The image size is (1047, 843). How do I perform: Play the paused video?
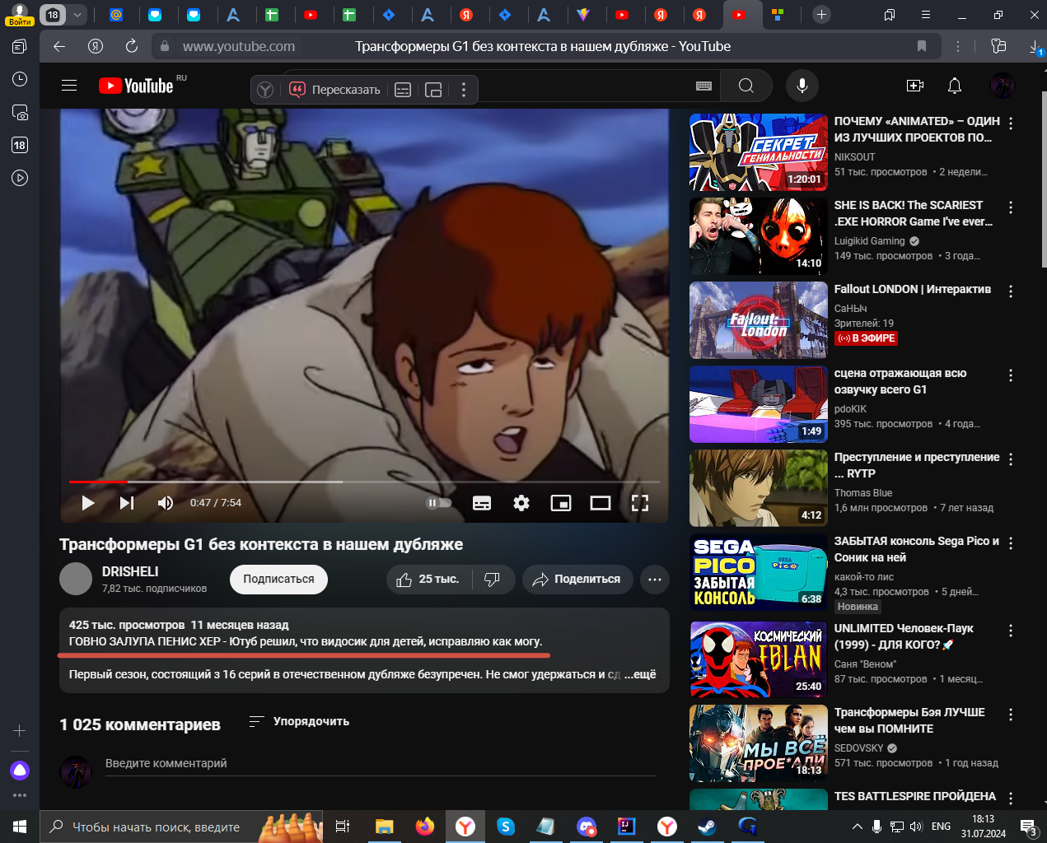[88, 503]
